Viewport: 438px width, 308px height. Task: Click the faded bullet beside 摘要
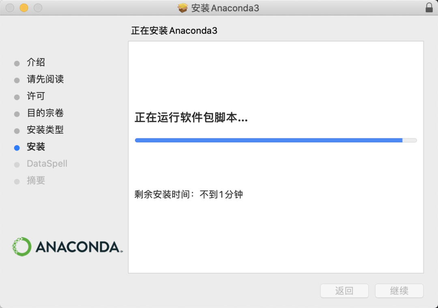coord(17,182)
